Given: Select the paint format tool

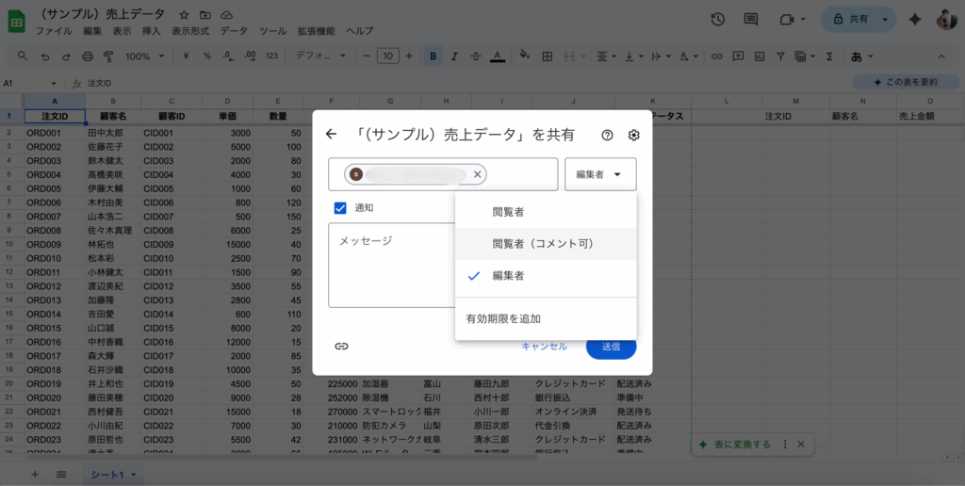Looking at the screenshot, I should click(x=109, y=56).
